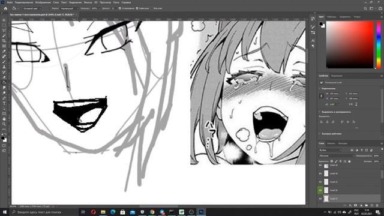Select the Crop tool
384x216 pixels.
[x=4, y=41]
